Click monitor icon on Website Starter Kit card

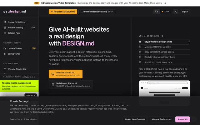(x=53, y=74)
